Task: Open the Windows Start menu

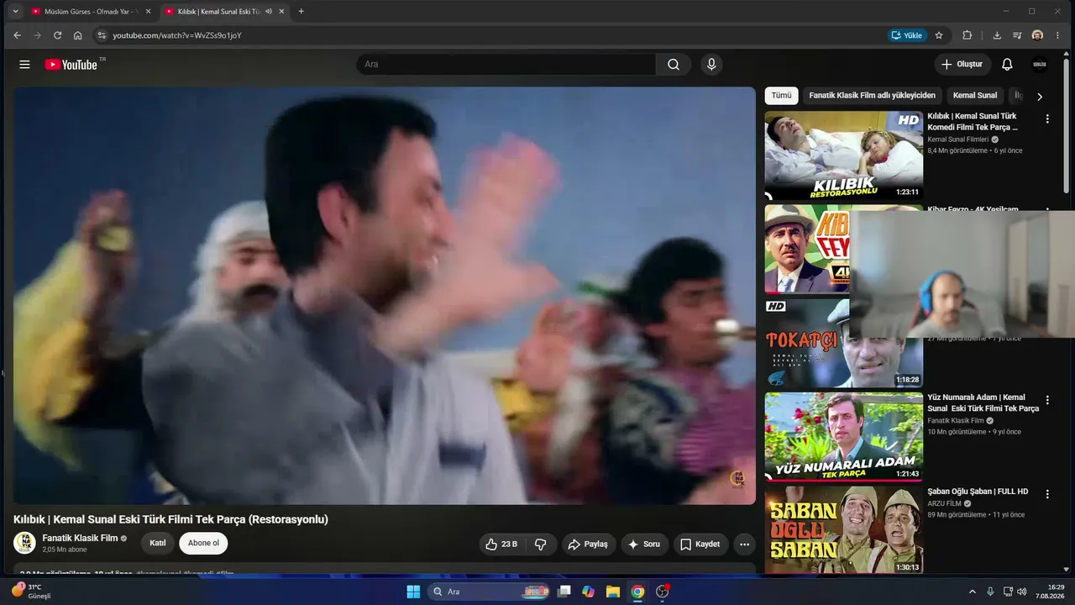Action: coord(413,592)
